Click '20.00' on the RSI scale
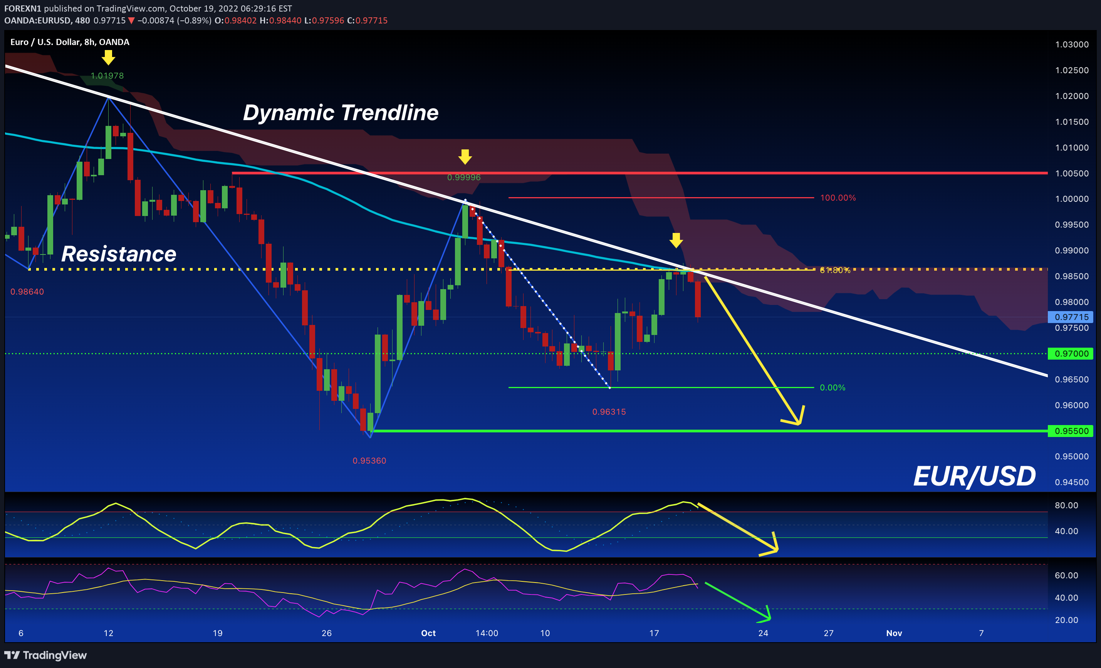1101x668 pixels. click(x=1066, y=620)
